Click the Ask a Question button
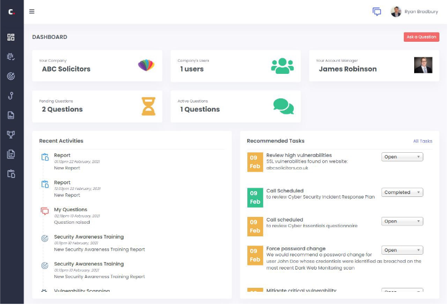 [422, 37]
